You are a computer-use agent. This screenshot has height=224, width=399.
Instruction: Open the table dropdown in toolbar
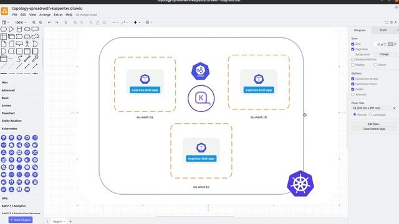tap(148, 22)
